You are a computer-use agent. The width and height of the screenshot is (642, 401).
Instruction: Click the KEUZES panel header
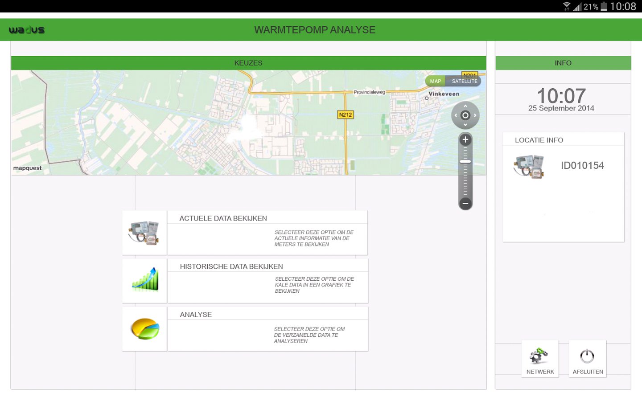point(248,63)
